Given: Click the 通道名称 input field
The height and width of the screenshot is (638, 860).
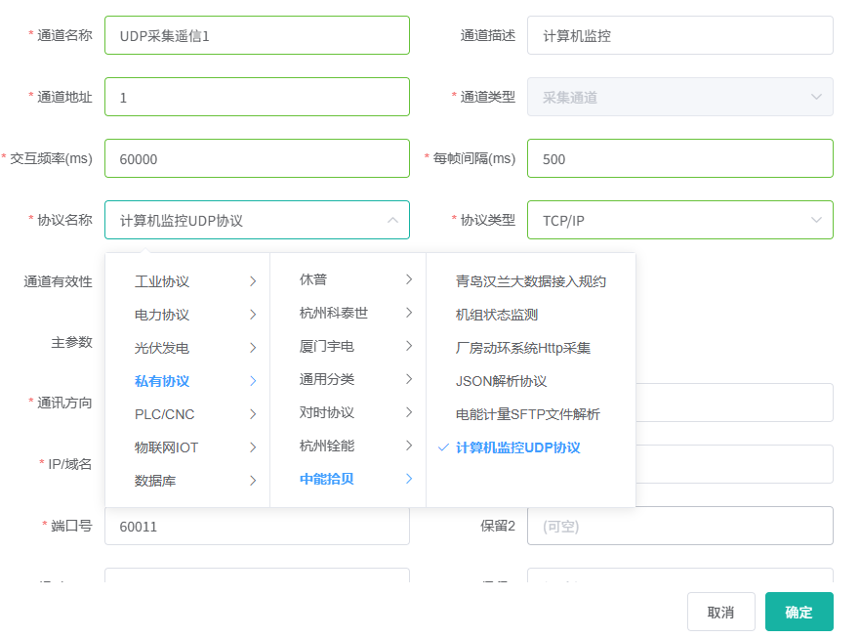Looking at the screenshot, I should pos(257,35).
